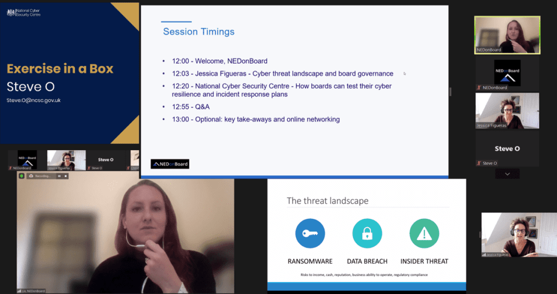Click the Recording... status label
This screenshot has height=294, width=557.
42,176
